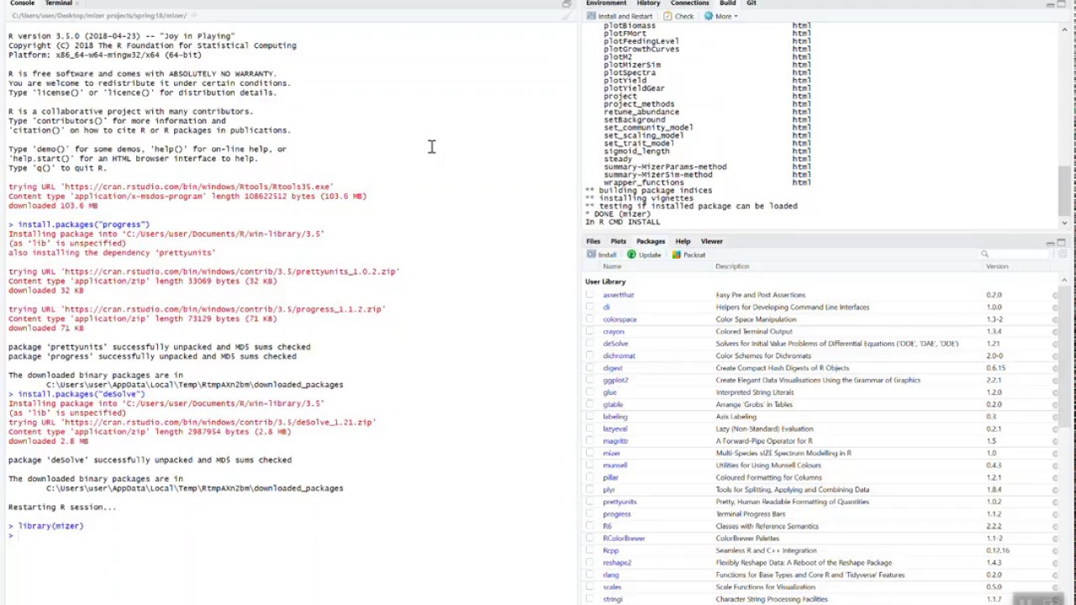Remove the deSolve package via its x icon
The height and width of the screenshot is (605, 1076).
point(1055,344)
